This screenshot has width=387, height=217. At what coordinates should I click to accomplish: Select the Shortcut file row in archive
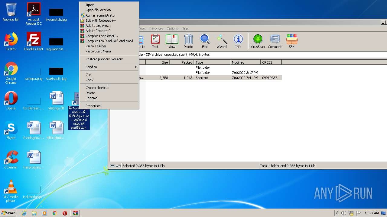210,78
